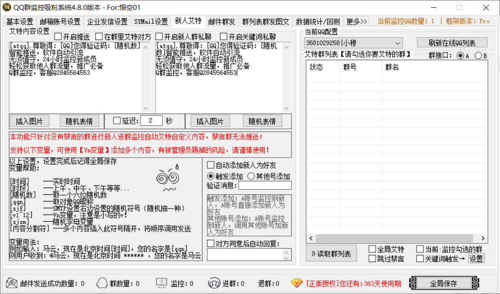500x294 pixels.
Task: Open the 企业发信设置 tab
Action: point(107,22)
